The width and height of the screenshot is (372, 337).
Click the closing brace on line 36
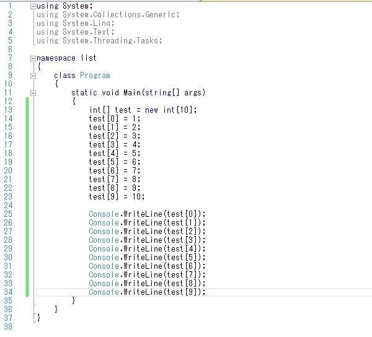[56, 309]
